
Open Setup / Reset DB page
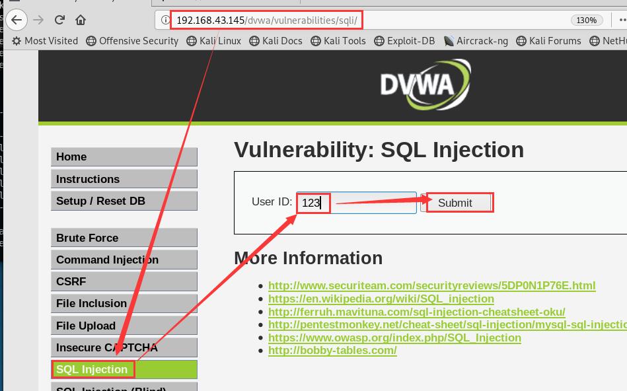click(x=124, y=201)
